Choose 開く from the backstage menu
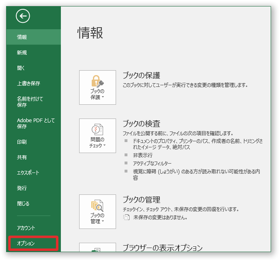This screenshot has height=261, width=280. click(34, 68)
